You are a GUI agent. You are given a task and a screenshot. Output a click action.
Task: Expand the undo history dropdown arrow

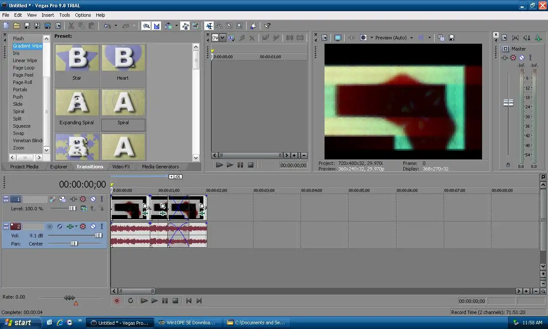(116, 26)
